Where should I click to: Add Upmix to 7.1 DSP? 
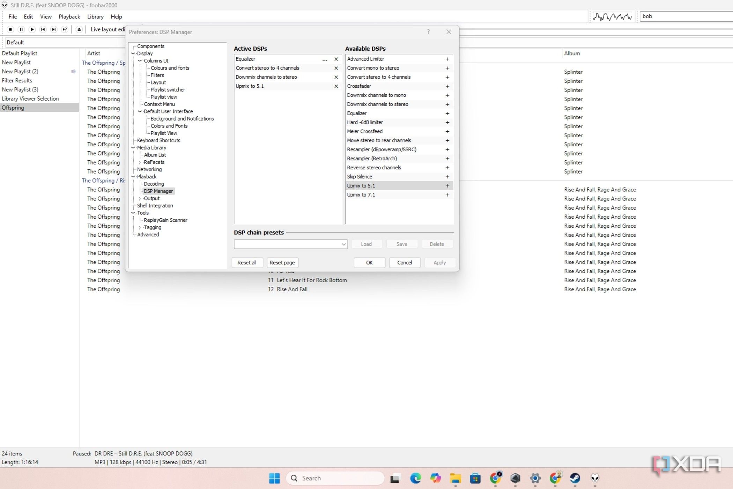click(x=447, y=195)
